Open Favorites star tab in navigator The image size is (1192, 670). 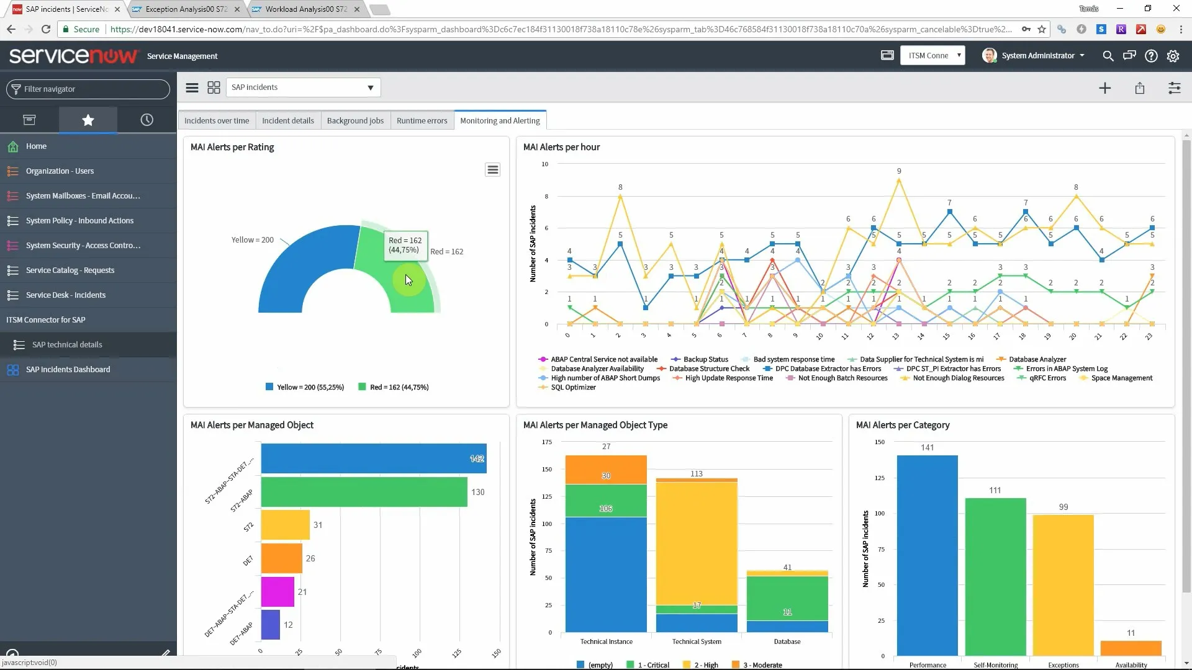click(88, 120)
